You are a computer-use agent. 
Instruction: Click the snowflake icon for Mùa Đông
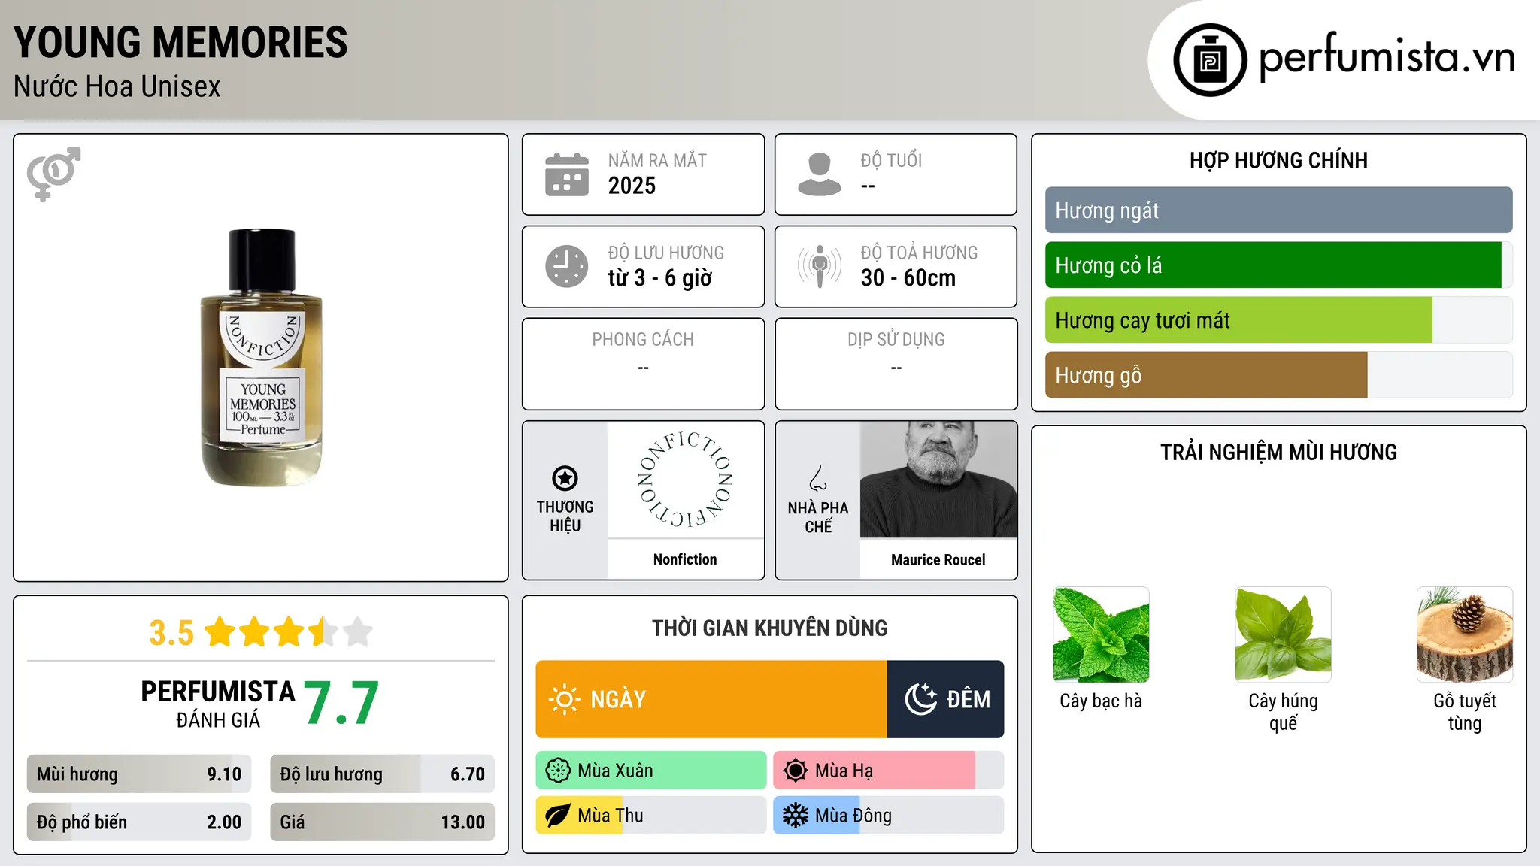point(796,816)
